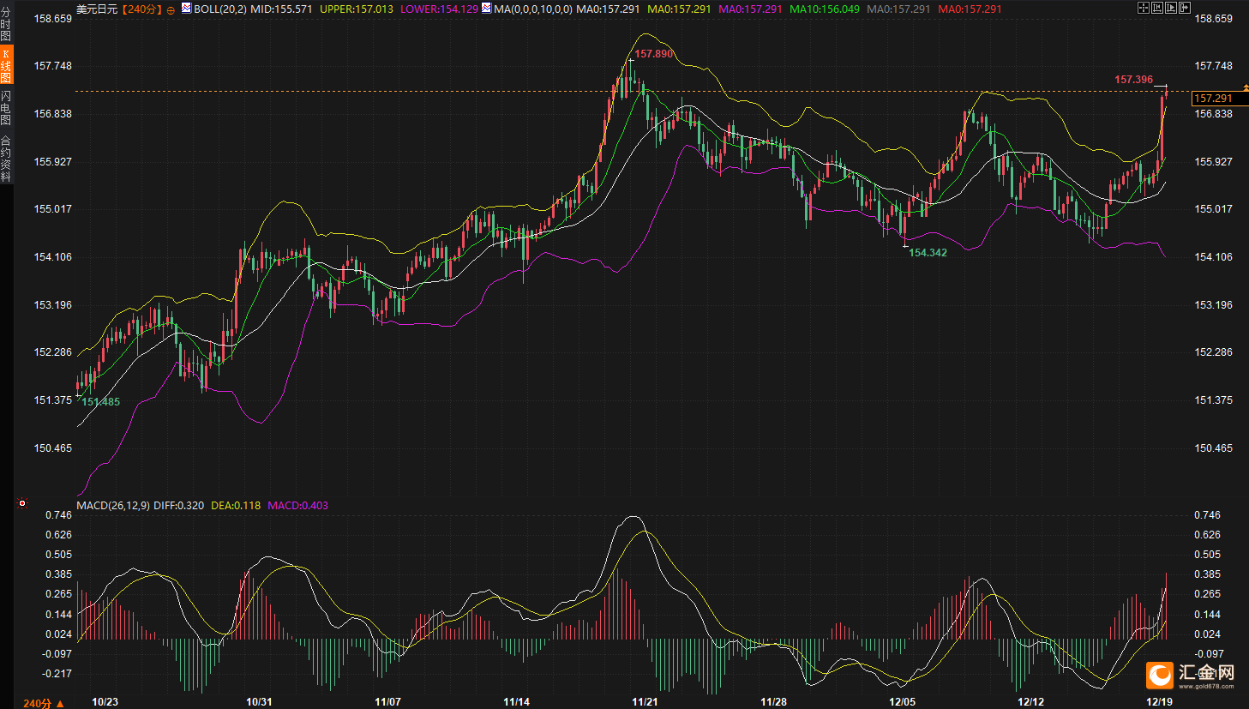The image size is (1249, 709).
Task: Click the red sun icon beside MACD panel
Action: point(22,504)
